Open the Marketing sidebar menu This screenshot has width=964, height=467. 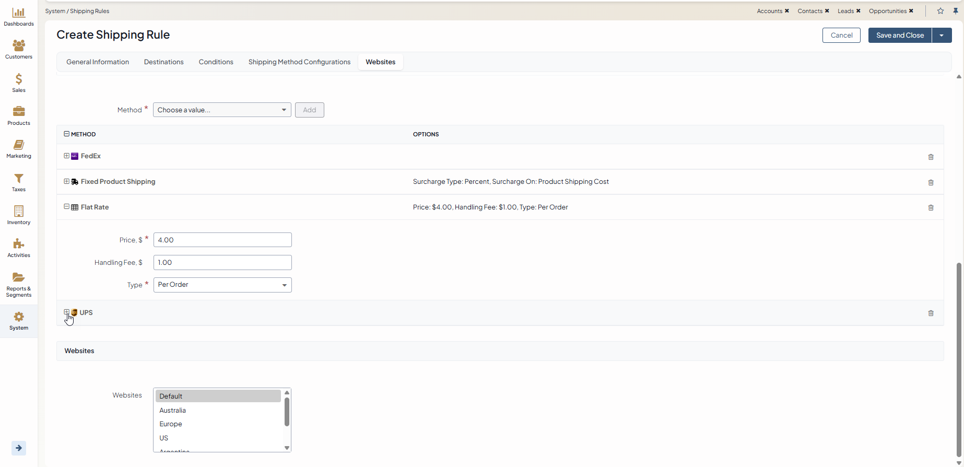click(x=19, y=149)
